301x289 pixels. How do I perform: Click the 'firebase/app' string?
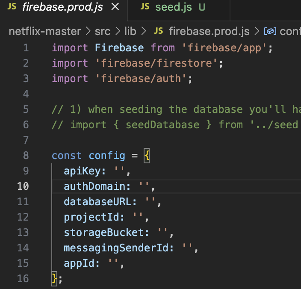point(224,48)
